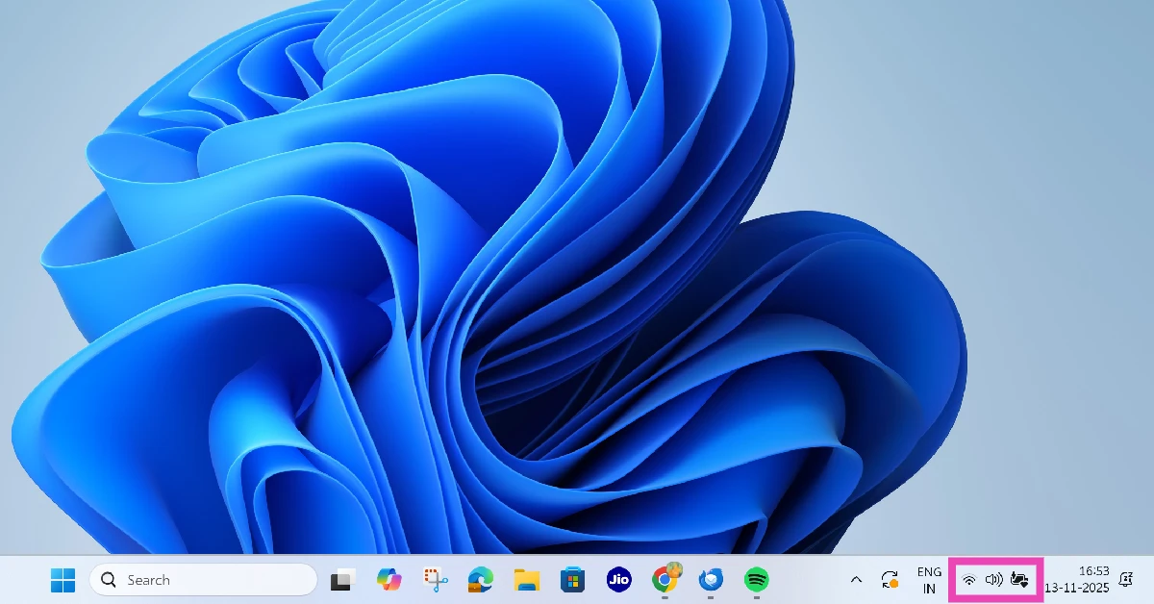Open Copilot from the taskbar
This screenshot has width=1154, height=604.
389,580
